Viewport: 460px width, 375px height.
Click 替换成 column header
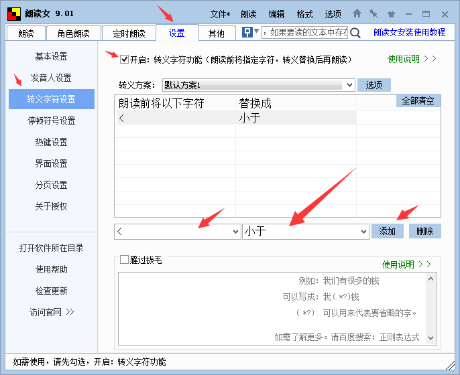296,103
